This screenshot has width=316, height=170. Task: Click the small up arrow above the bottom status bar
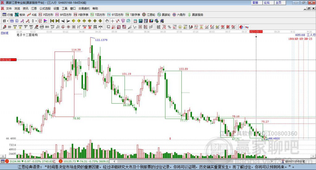pos(3,156)
